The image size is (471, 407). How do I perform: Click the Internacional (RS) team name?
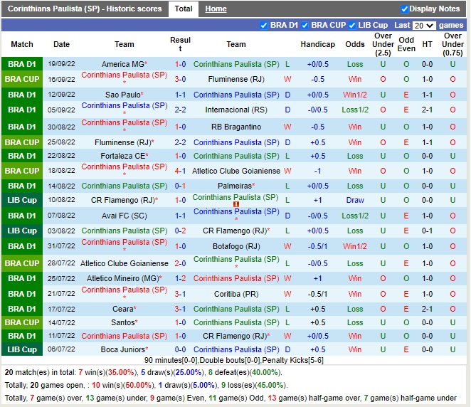[x=236, y=110]
